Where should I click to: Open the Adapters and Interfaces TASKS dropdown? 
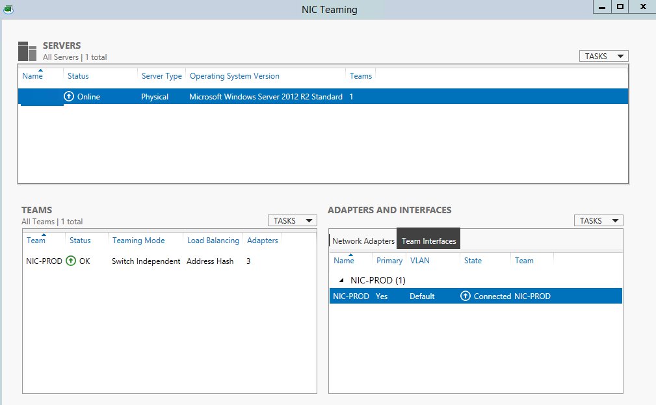pos(599,220)
